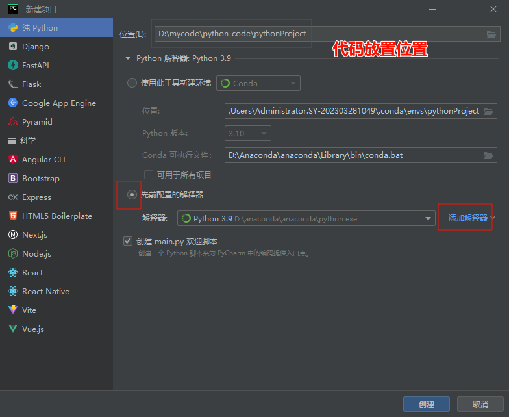Browse for Conda 可执行文件 path

click(488, 156)
